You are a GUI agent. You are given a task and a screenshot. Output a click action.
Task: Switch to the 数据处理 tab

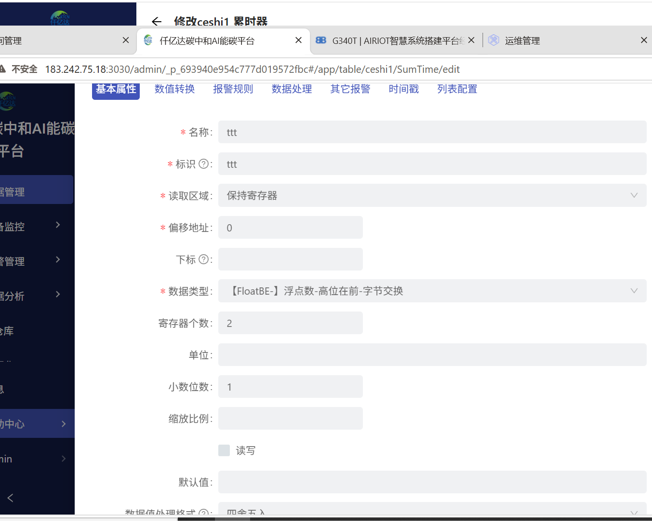click(x=292, y=89)
